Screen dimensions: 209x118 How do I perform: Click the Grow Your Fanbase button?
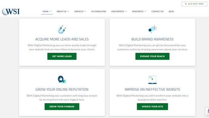coord(62,107)
